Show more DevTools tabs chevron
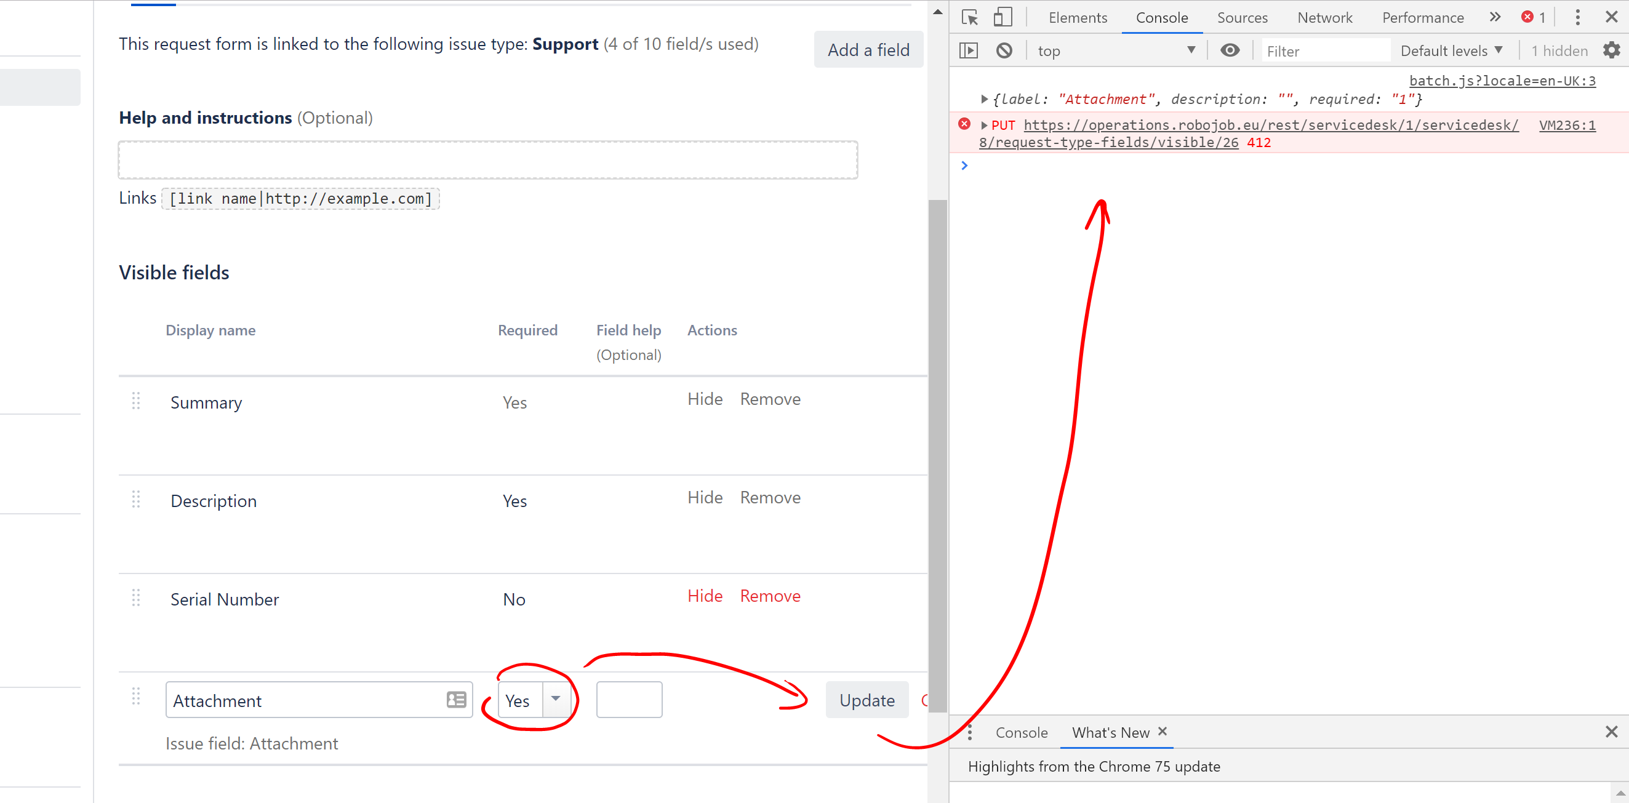 [x=1495, y=17]
